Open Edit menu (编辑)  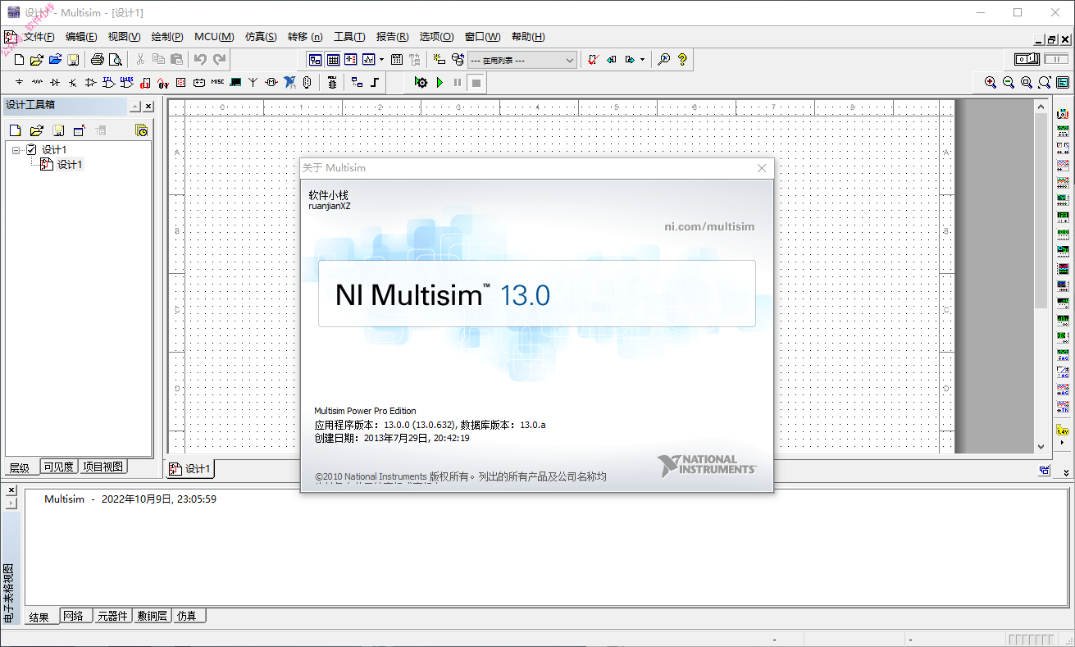tap(81, 37)
